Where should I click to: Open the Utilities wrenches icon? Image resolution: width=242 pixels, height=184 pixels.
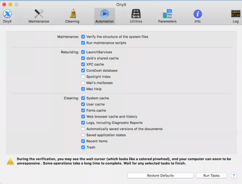(x=136, y=13)
